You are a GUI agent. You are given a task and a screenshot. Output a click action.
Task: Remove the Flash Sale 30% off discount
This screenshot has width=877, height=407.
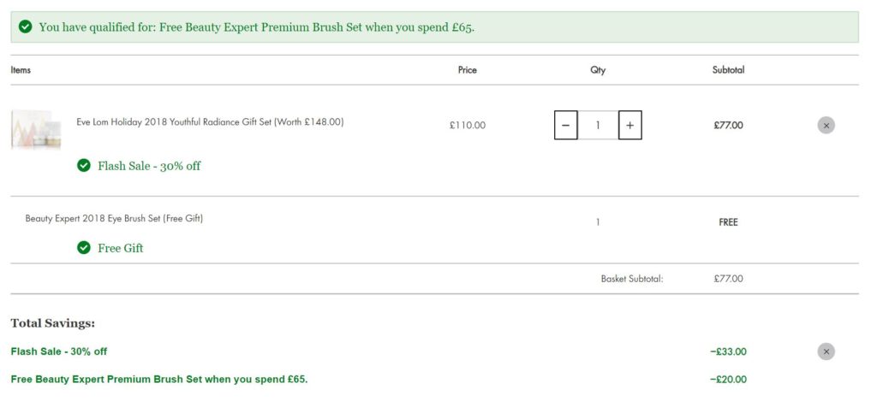[826, 351]
